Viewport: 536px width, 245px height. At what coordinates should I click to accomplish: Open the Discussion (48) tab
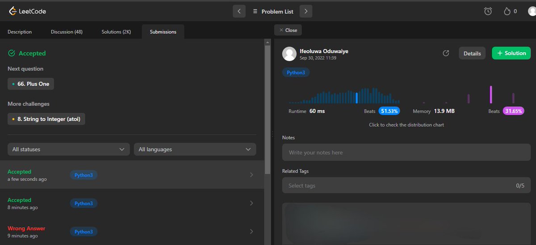(x=67, y=32)
